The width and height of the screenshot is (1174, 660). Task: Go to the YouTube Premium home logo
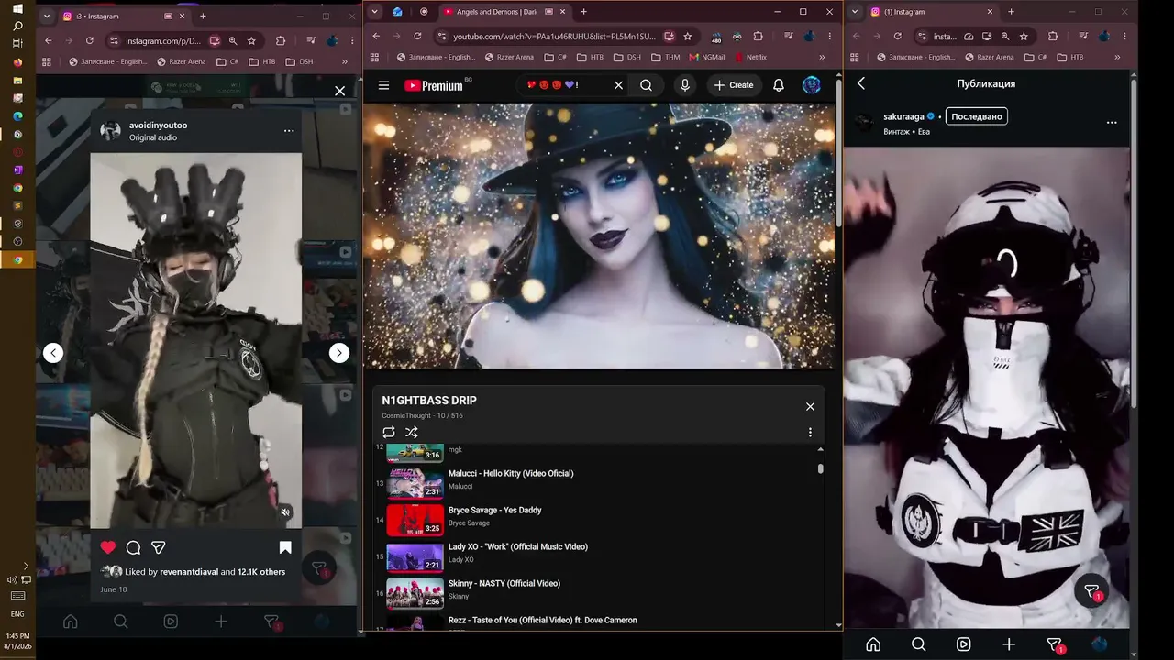tap(433, 85)
